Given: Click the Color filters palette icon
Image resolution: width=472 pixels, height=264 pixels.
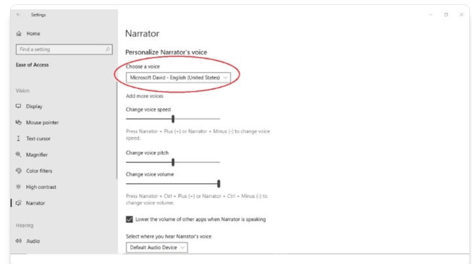Looking at the screenshot, I should click(19, 171).
